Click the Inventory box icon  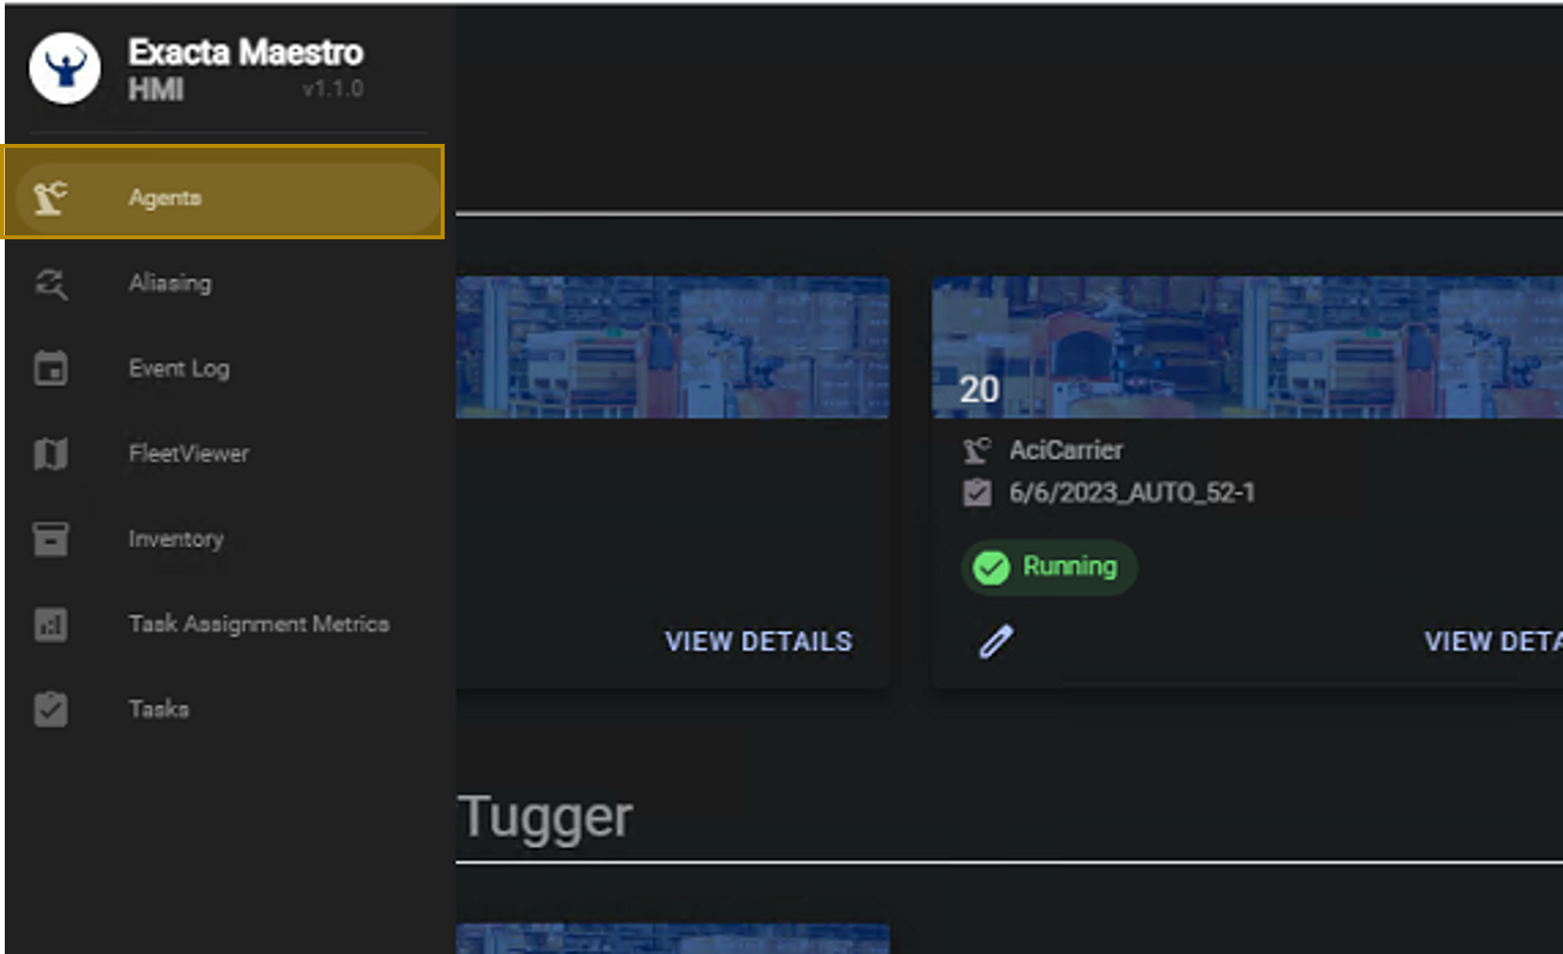pos(51,539)
